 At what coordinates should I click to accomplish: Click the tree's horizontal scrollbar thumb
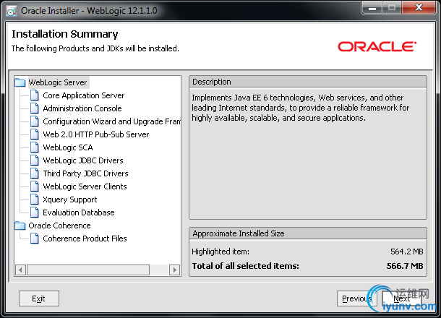[x=88, y=270]
